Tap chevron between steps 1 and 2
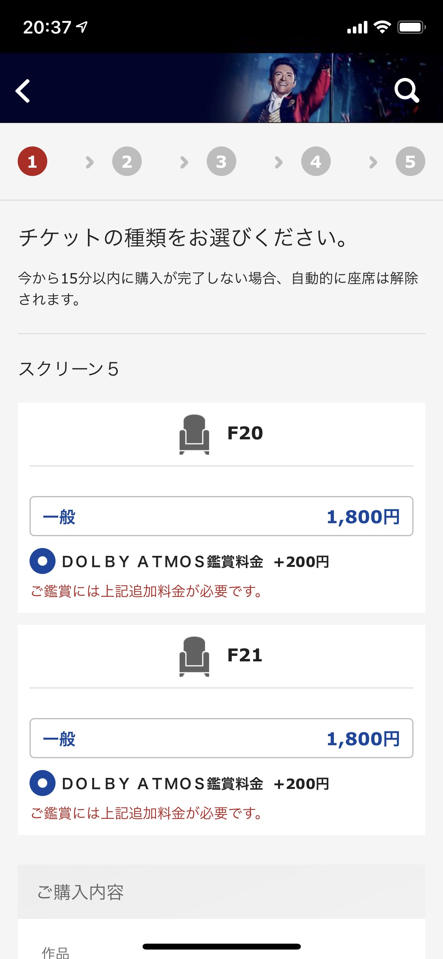The height and width of the screenshot is (959, 443). click(90, 162)
